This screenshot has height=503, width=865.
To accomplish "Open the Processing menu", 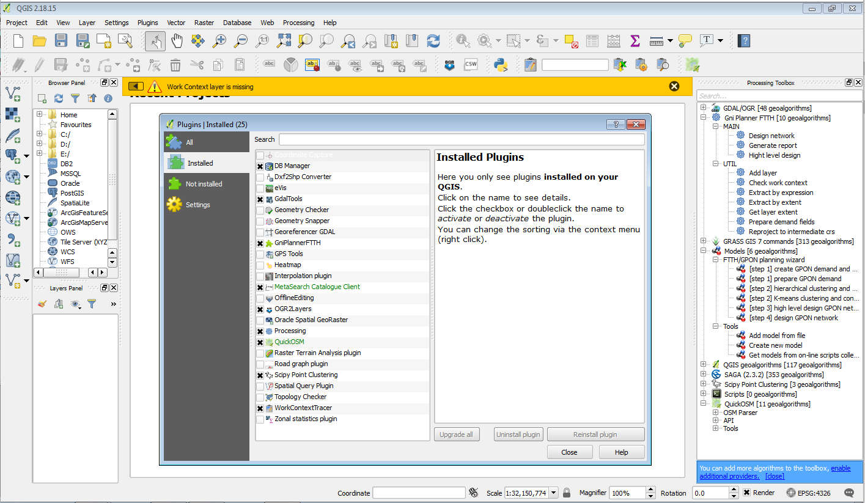I will (298, 23).
